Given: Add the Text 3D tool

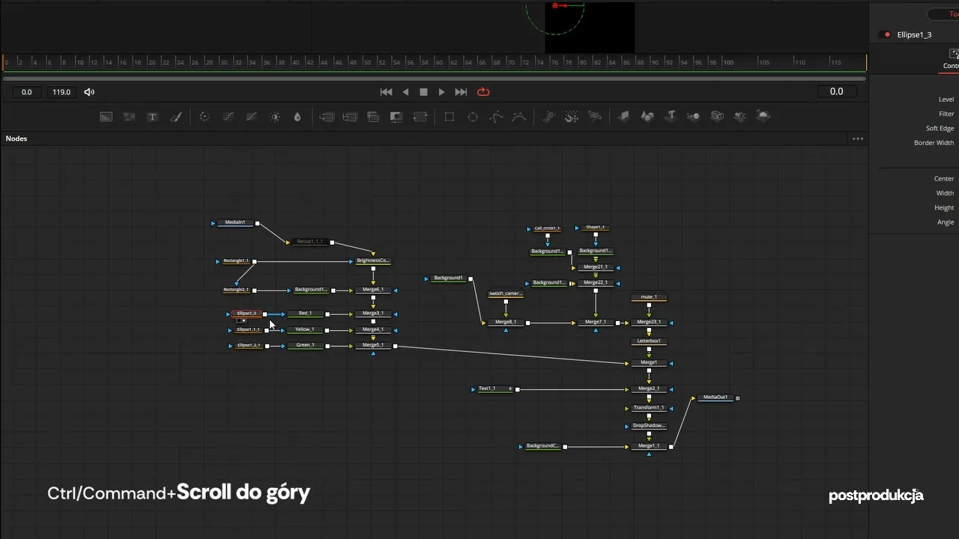Looking at the screenshot, I should click(671, 116).
